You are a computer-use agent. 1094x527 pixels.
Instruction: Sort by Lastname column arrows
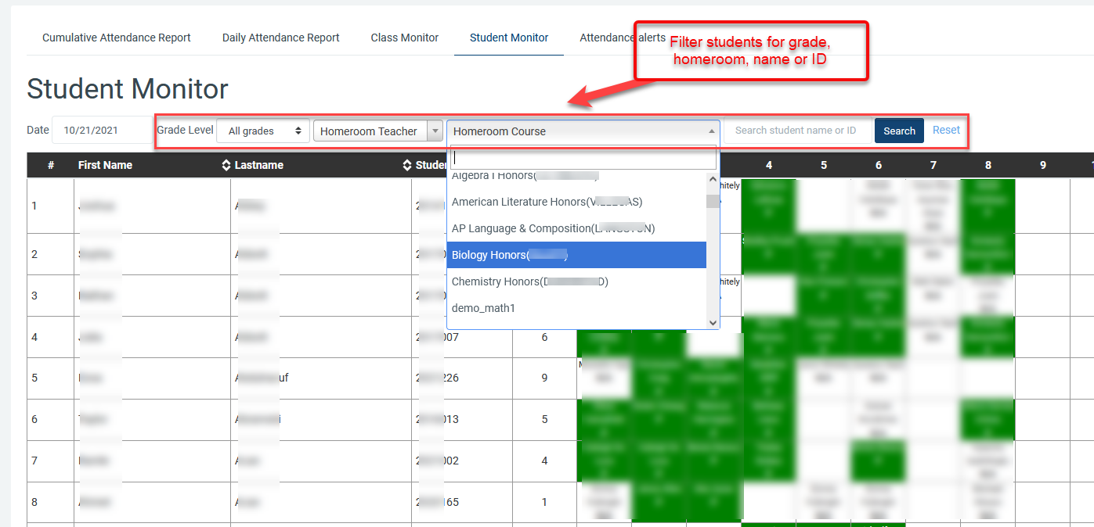[406, 165]
